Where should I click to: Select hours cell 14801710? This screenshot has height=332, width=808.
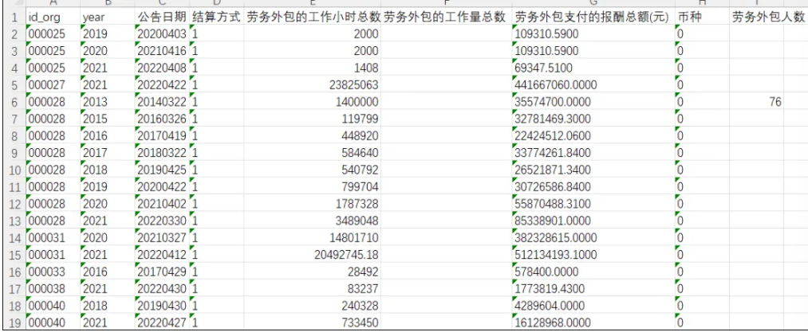(313, 238)
